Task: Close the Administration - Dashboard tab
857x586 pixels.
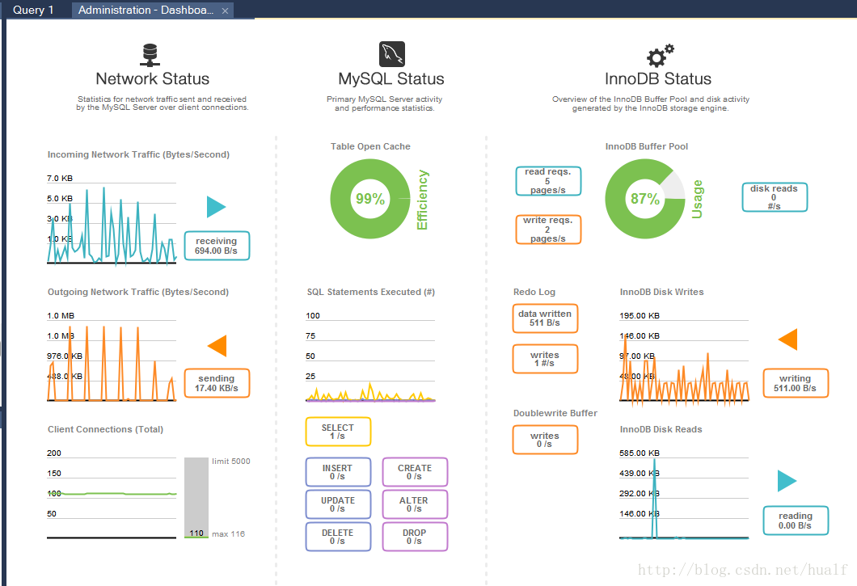Action: coord(226,11)
